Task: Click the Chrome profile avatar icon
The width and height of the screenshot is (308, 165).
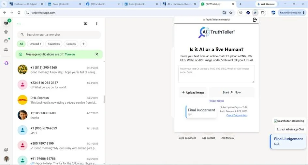Action: coord(273,13)
